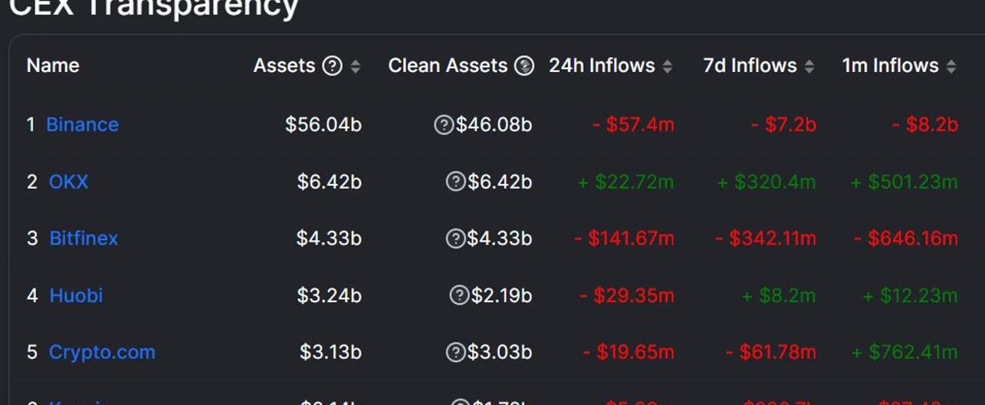Click the Name column header

point(53,66)
